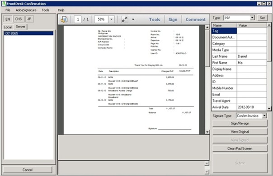The width and height of the screenshot is (273, 176).
Task: Open the Tools pane in PDF viewer
Action: point(155,19)
